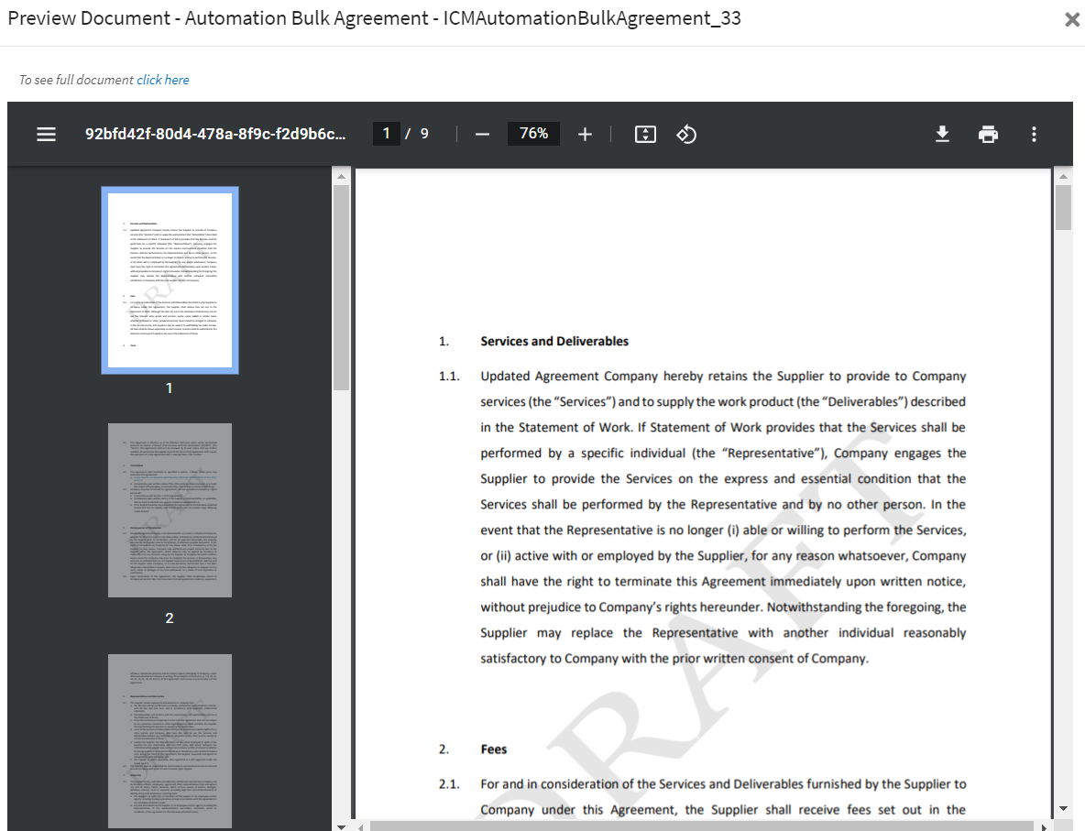1085x831 pixels.
Task: Select page 1 thumbnail
Action: coord(170,280)
